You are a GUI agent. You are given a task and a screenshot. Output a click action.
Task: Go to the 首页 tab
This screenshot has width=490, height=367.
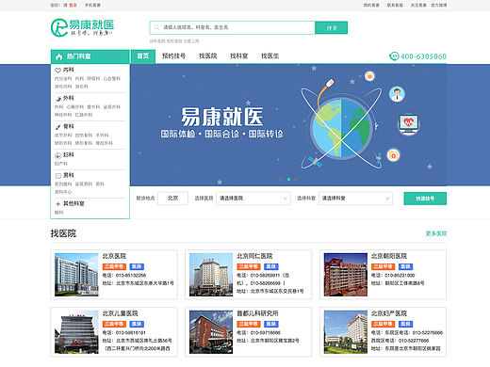[143, 56]
